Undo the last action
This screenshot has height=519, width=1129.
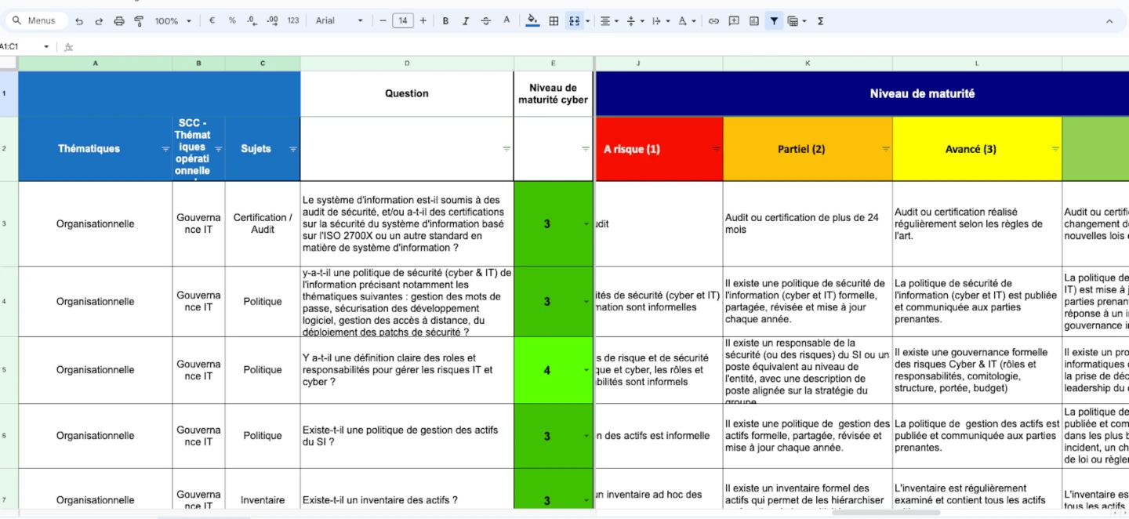79,21
